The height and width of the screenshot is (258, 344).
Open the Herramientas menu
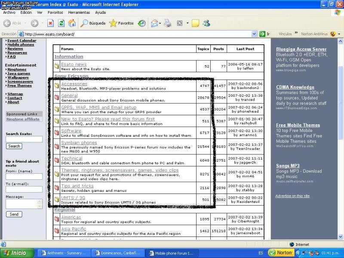(x=79, y=12)
